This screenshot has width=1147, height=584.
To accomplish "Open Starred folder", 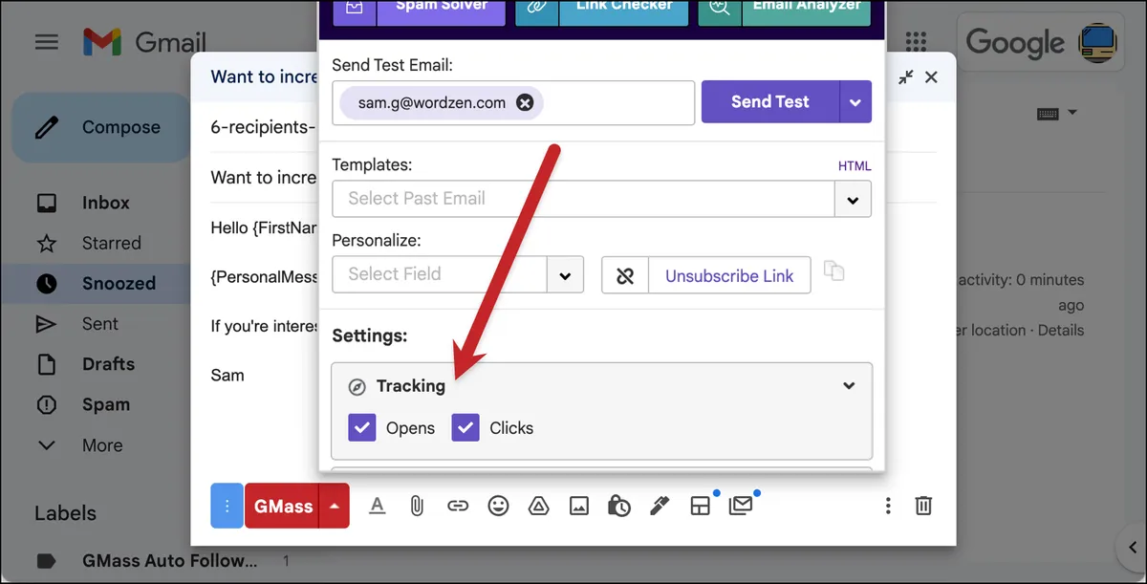I will 111,243.
